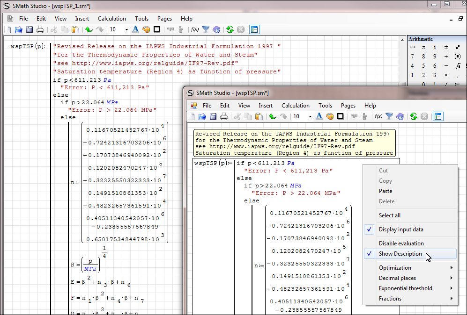Screen dimensions: 467x315
Task: Click the green Recalculate icon in front window
Action: [413, 116]
